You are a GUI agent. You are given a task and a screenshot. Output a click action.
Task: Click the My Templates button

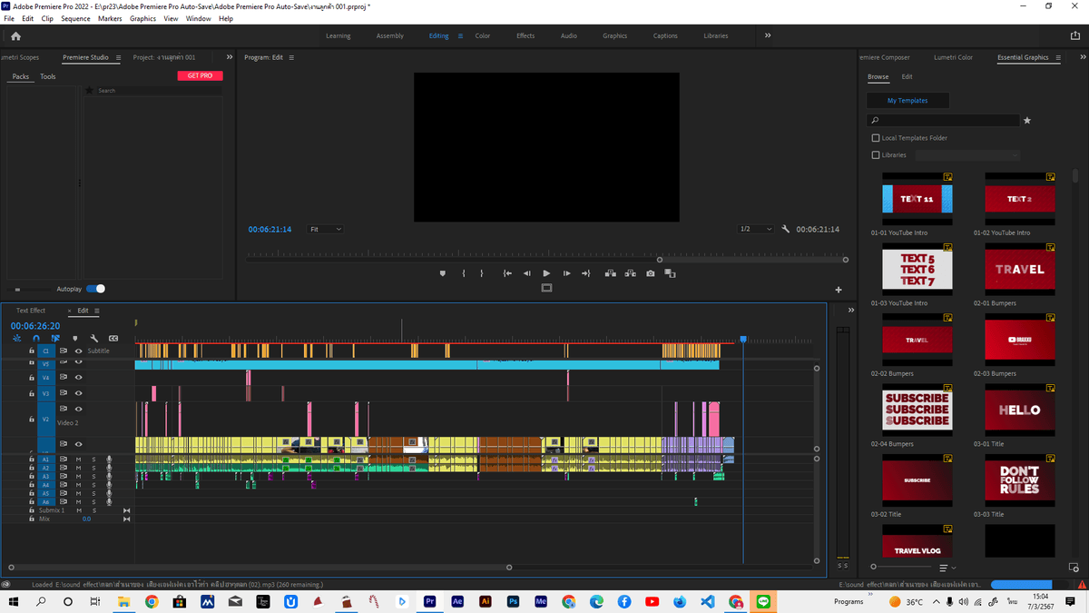coord(907,101)
